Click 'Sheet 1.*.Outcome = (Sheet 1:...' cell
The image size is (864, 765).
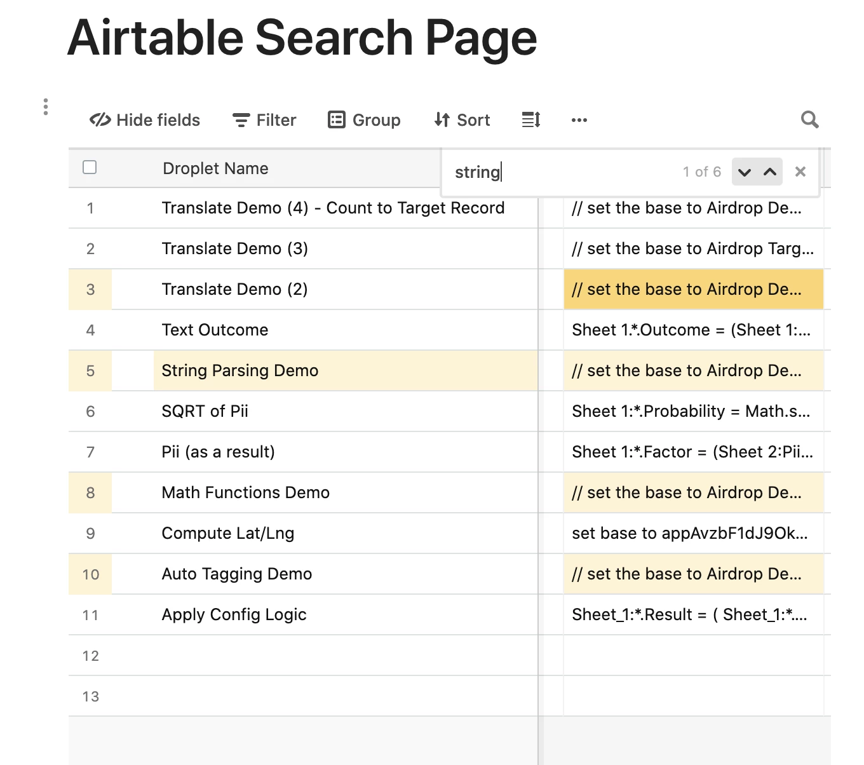[694, 330]
